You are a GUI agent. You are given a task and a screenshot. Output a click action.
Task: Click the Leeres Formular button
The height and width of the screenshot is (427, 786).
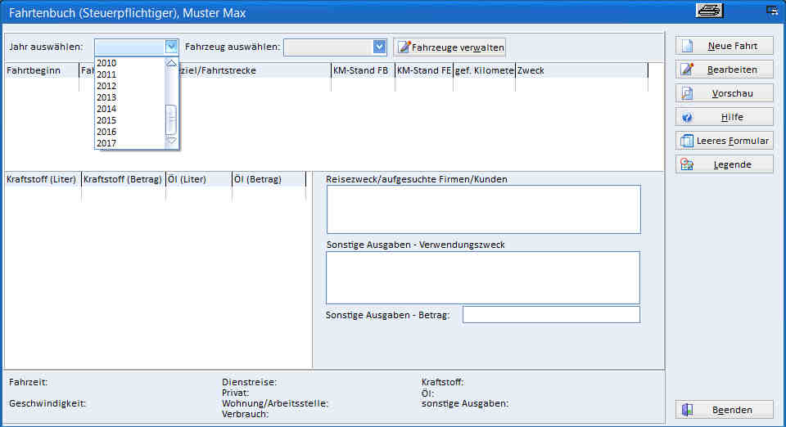point(724,141)
